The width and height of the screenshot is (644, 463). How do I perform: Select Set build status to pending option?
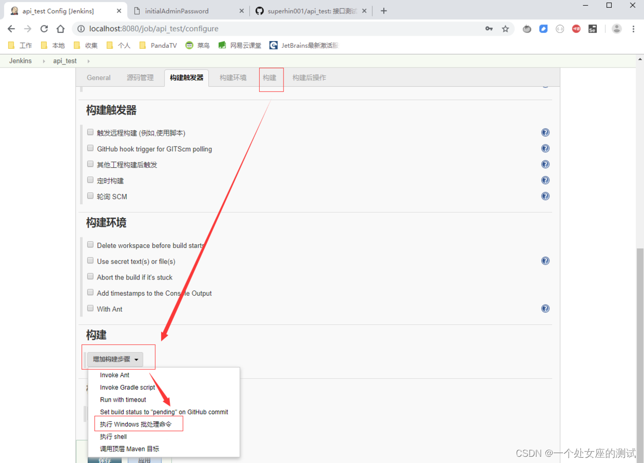(164, 412)
